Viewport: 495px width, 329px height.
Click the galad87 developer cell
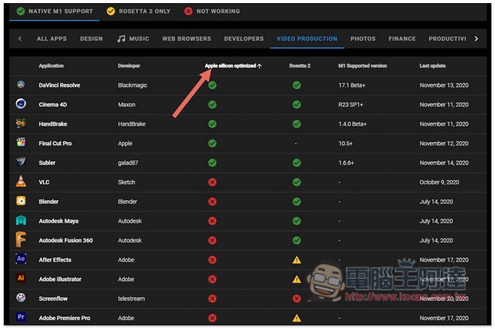pos(128,163)
